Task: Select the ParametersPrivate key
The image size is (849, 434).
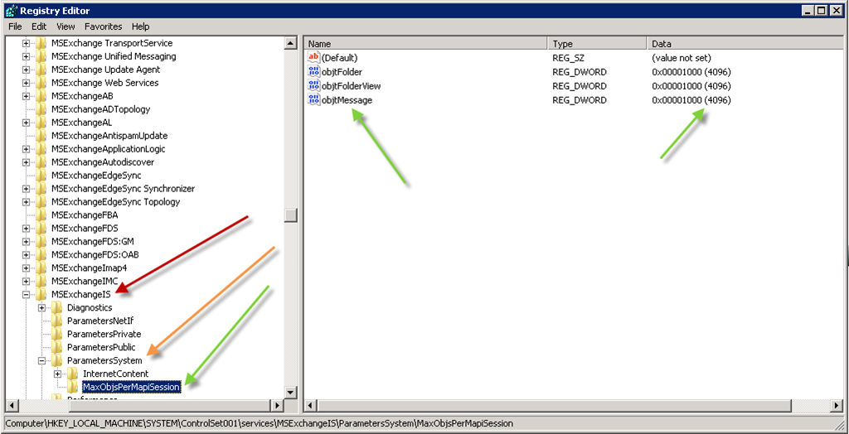Action: pos(104,335)
